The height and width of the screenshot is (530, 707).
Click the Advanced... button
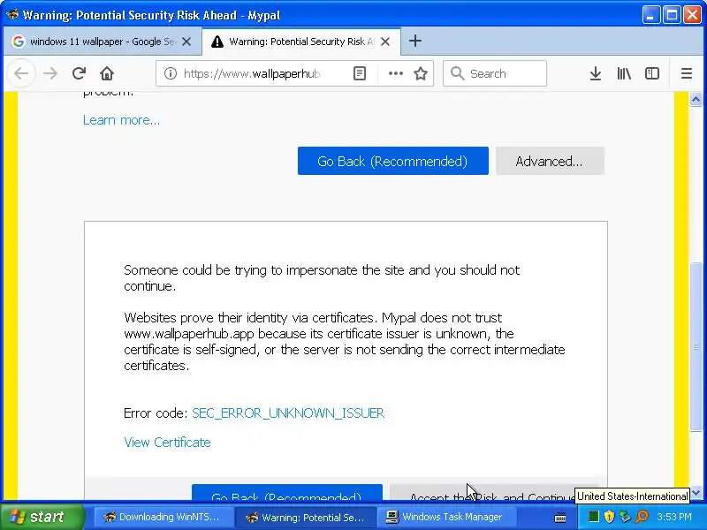[550, 161]
